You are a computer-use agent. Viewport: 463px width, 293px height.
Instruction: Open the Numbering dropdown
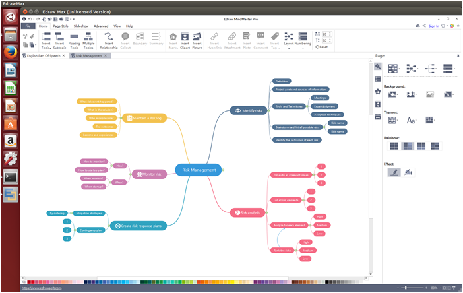point(303,40)
